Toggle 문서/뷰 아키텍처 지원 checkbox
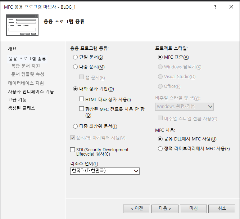The width and height of the screenshot is (240, 219). [x=72, y=138]
